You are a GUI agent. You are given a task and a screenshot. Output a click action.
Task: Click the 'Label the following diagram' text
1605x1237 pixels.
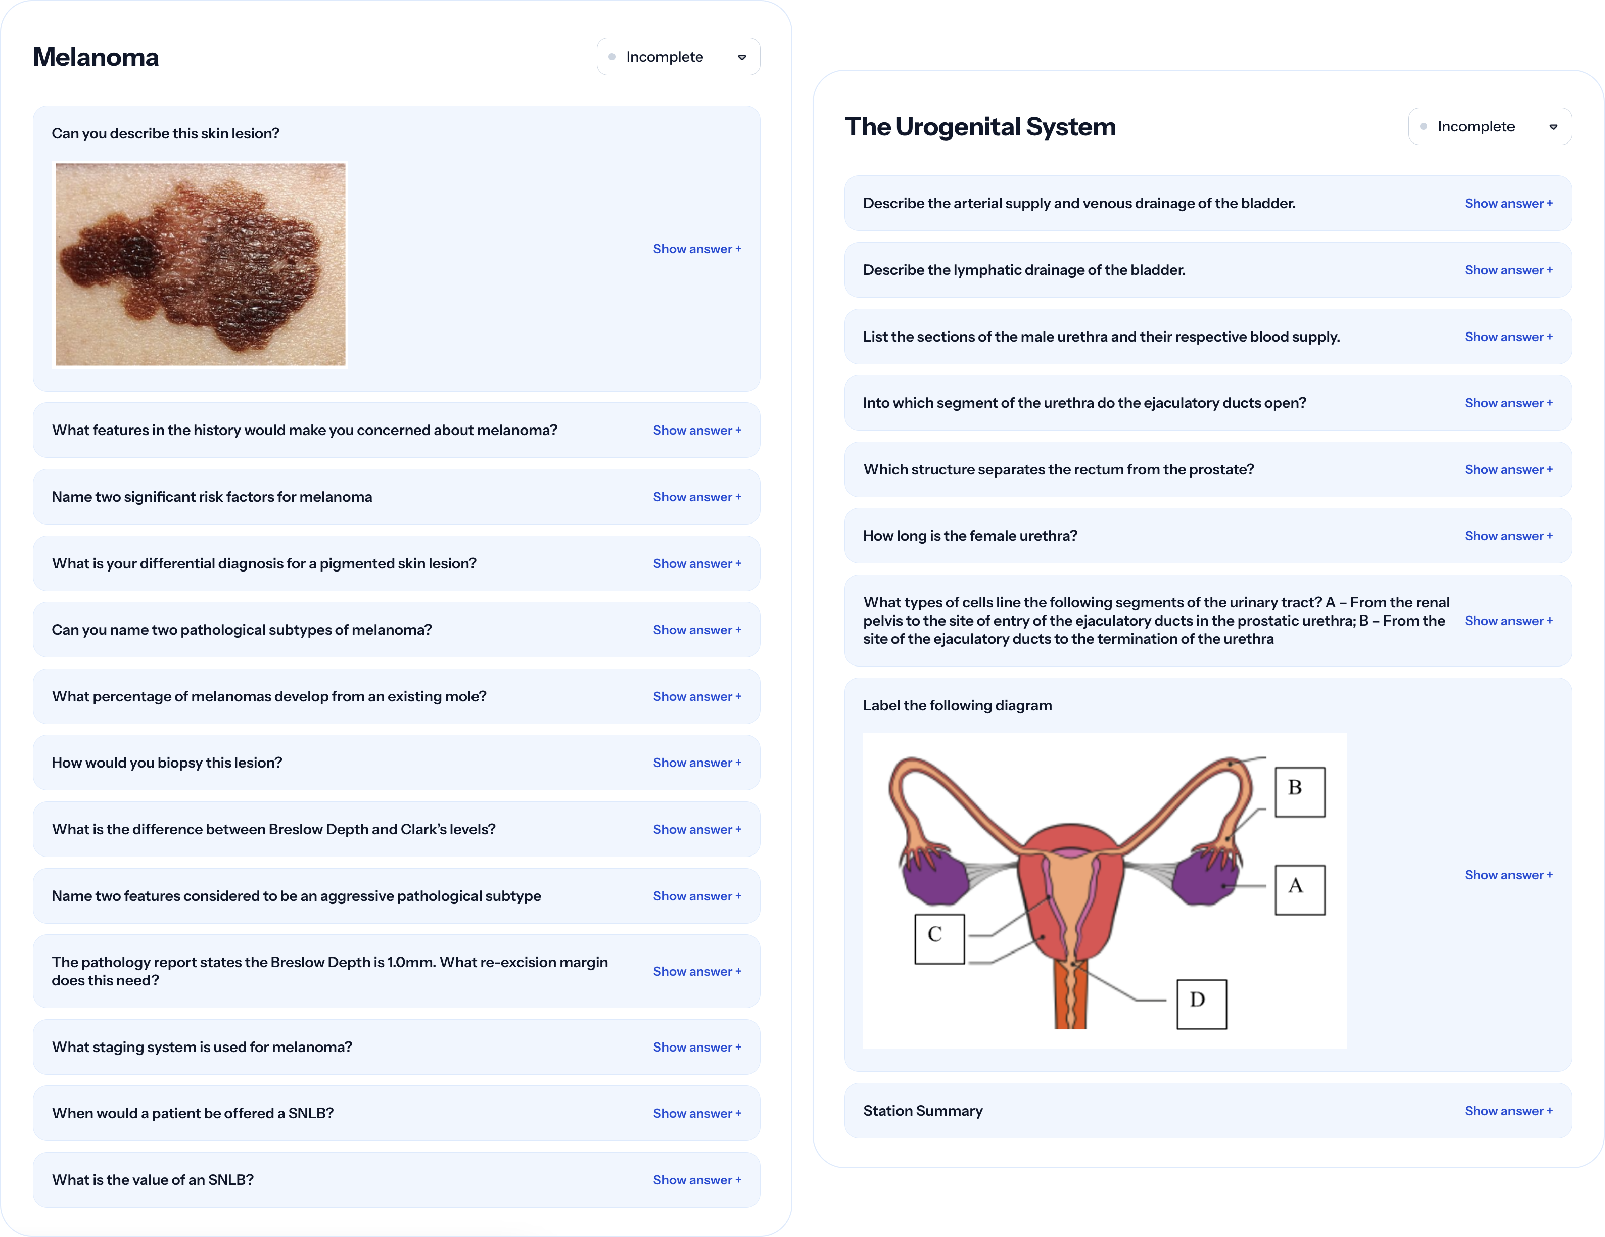coord(958,705)
